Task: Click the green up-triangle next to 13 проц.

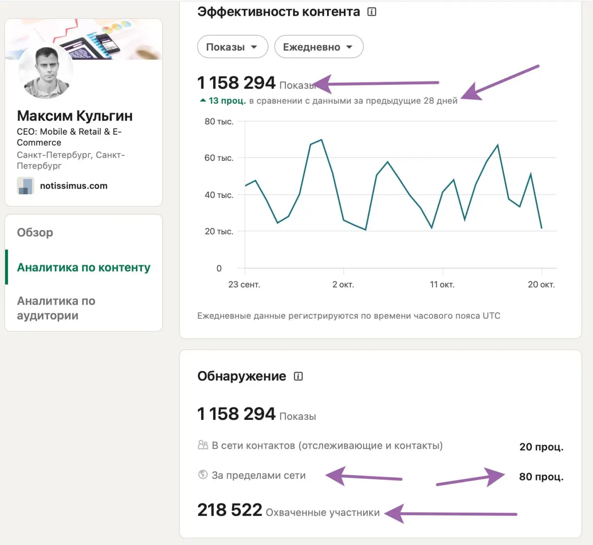Action: (203, 100)
